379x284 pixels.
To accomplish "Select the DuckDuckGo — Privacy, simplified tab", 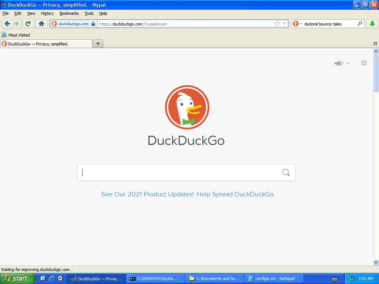I will pyautogui.click(x=46, y=44).
